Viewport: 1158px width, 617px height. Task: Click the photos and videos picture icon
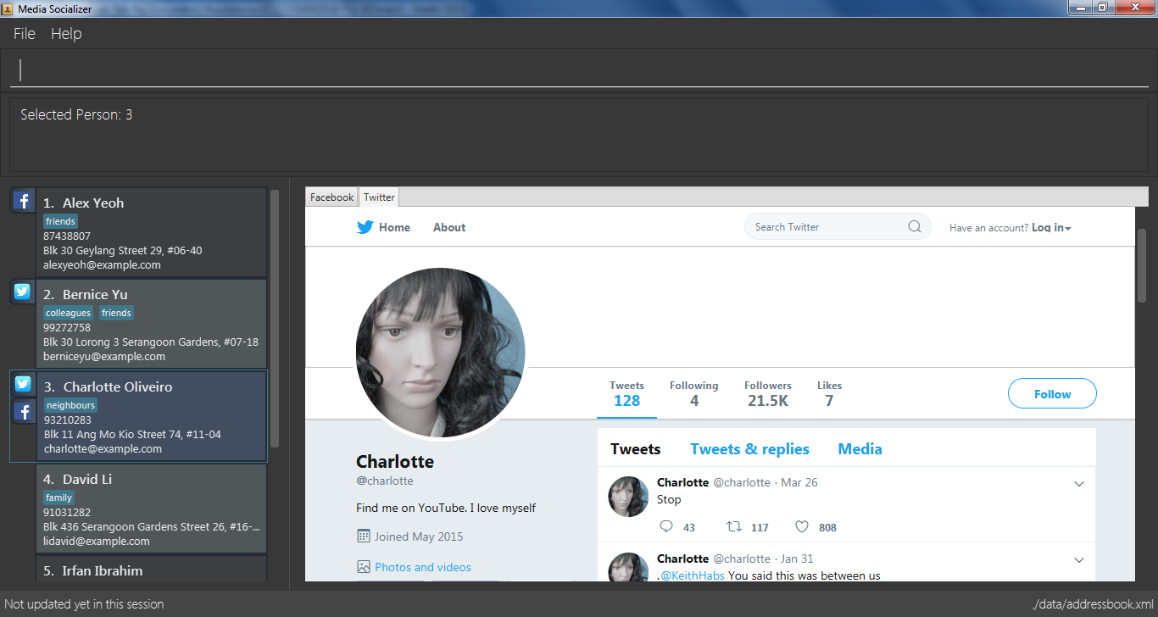pos(364,567)
